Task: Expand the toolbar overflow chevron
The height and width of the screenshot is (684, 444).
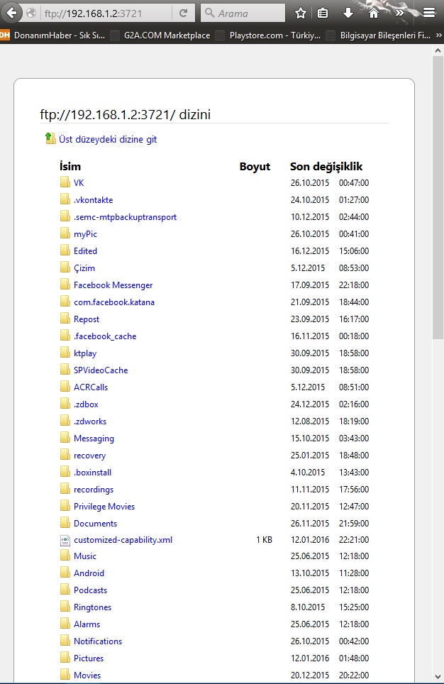Action: click(x=399, y=13)
